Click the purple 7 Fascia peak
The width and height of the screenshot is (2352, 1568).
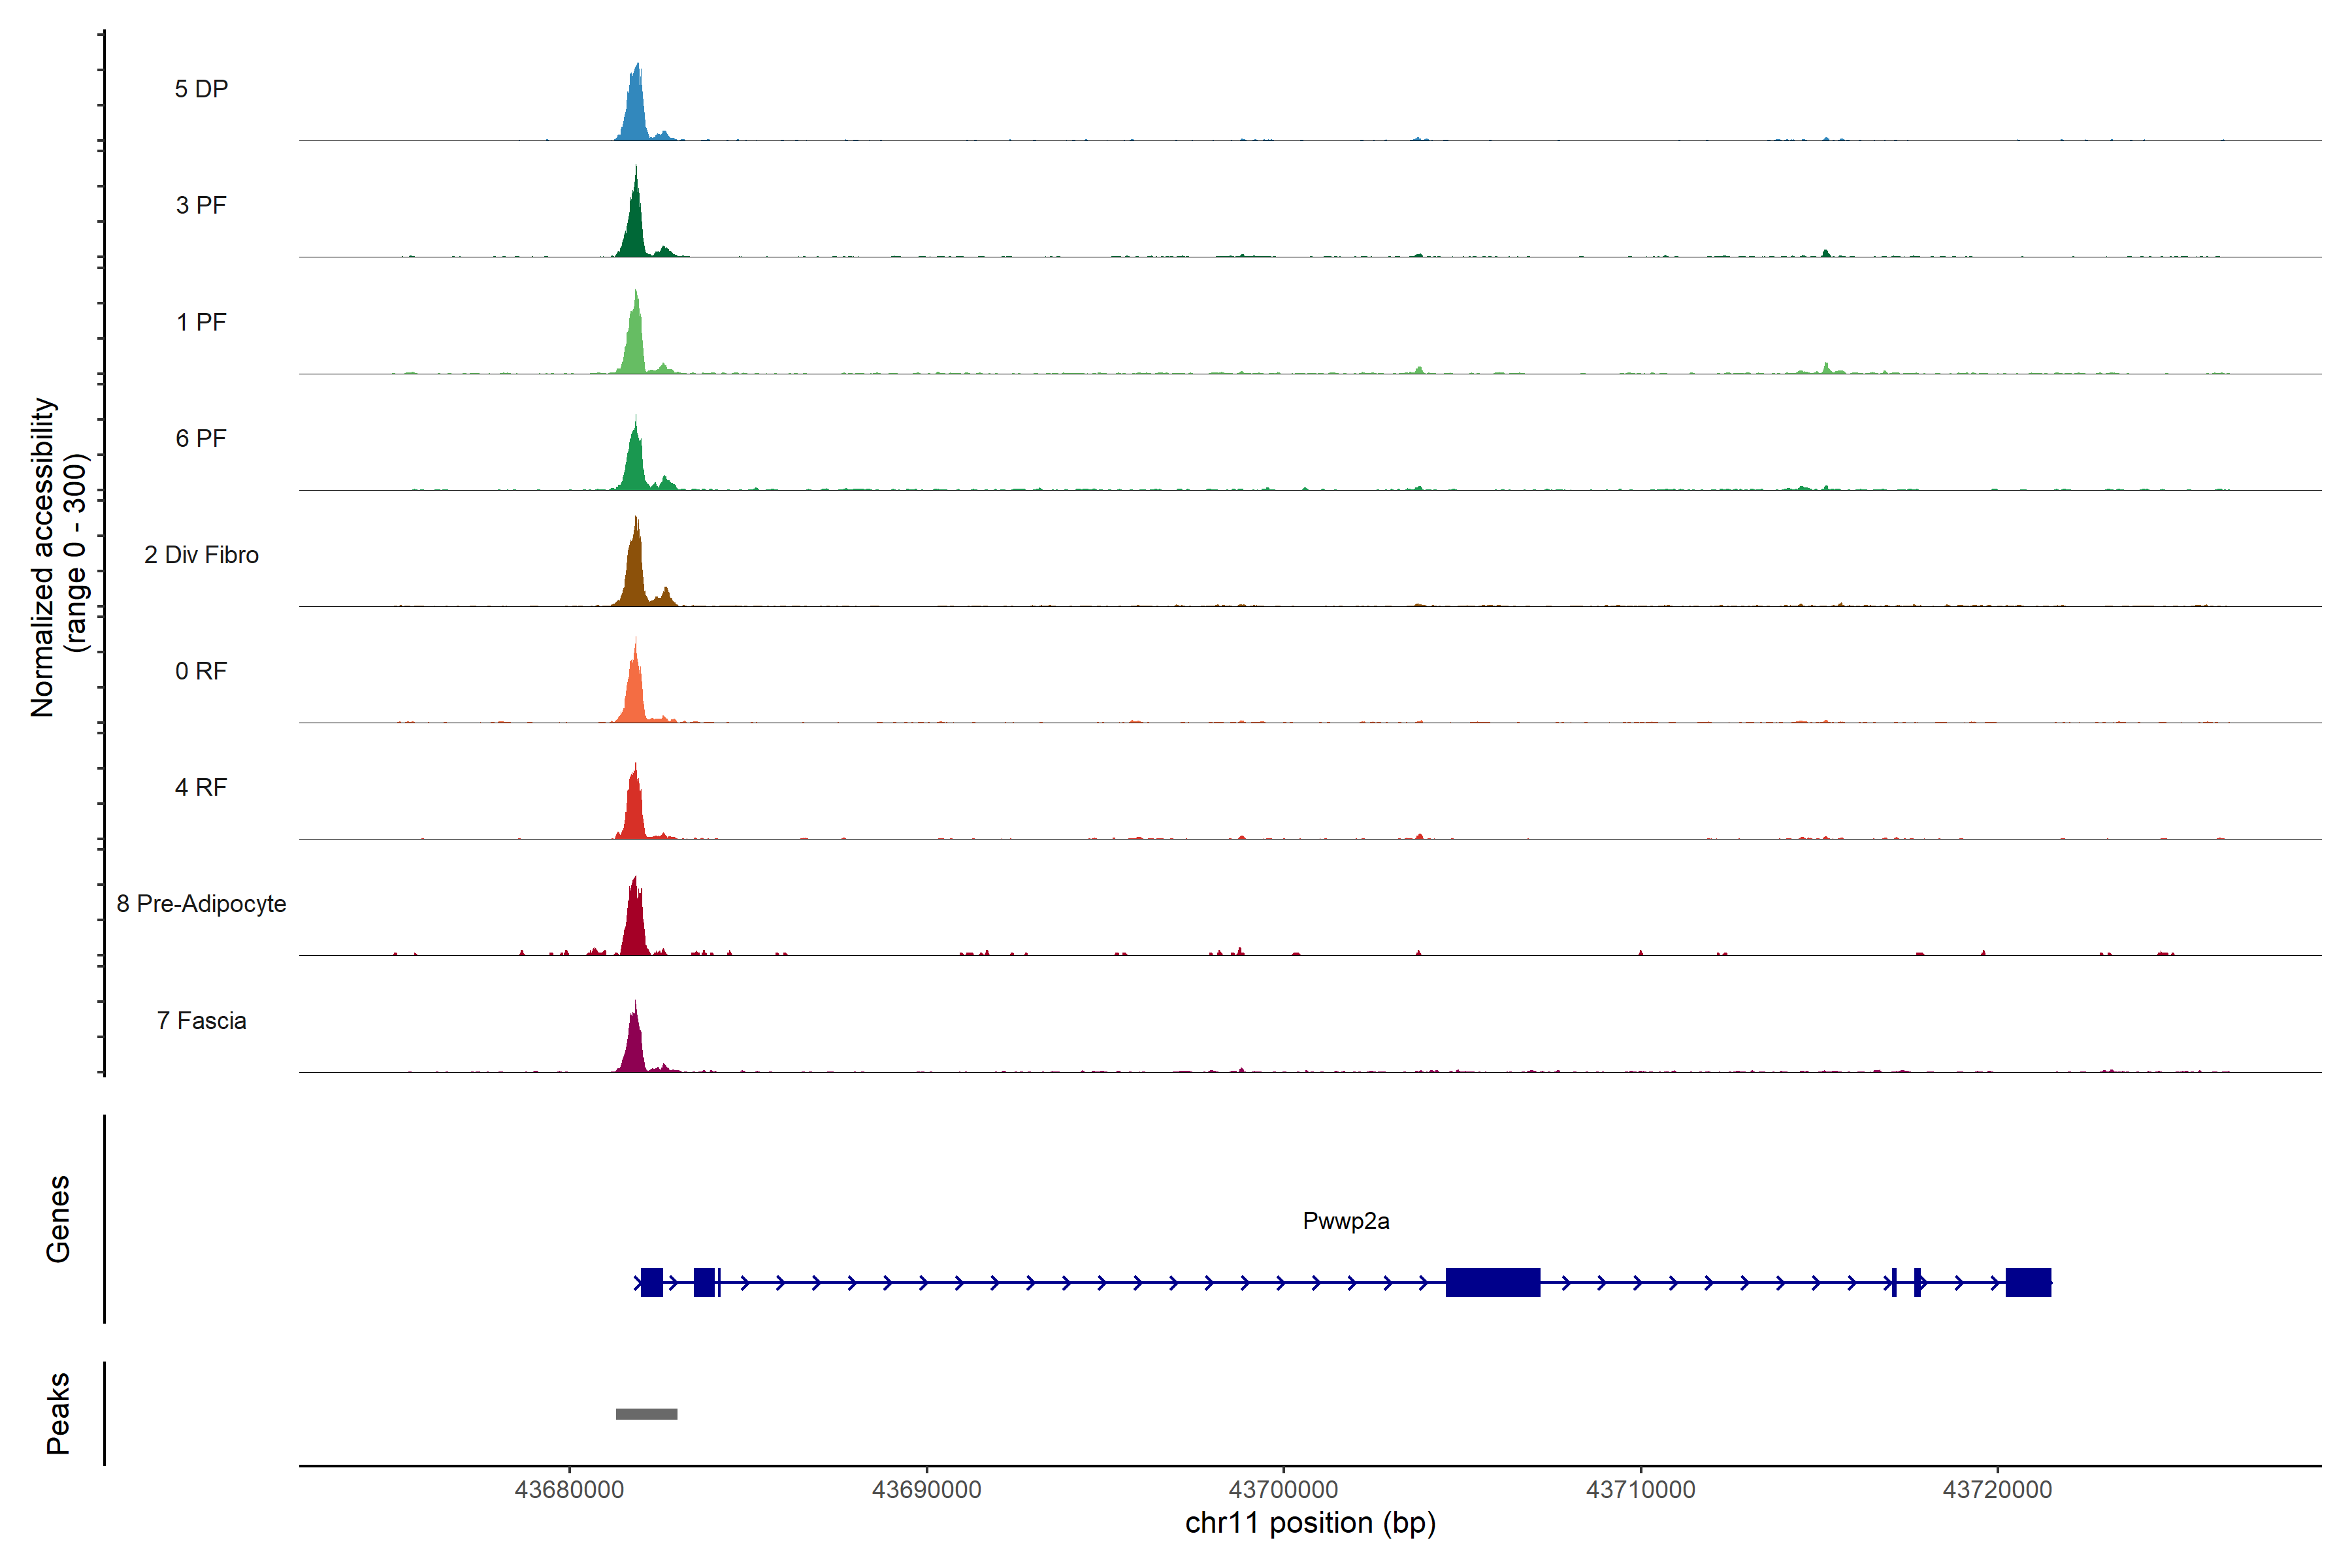click(633, 1046)
